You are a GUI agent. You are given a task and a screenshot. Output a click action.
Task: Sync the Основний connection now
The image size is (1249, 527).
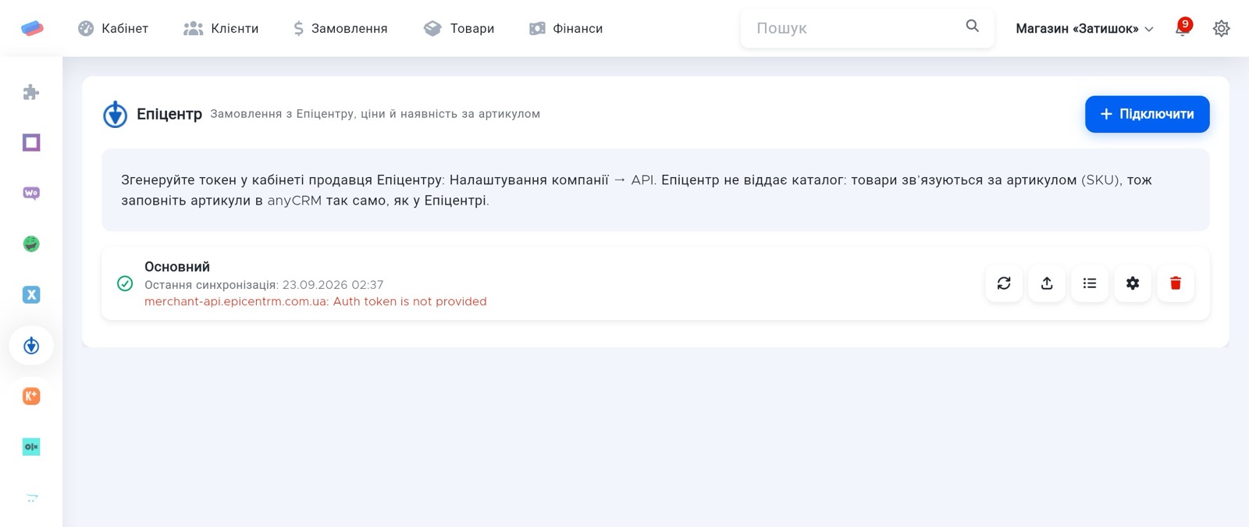click(1004, 283)
